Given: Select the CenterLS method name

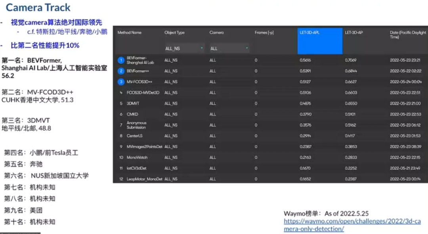Looking at the screenshot, I should click(x=135, y=136).
